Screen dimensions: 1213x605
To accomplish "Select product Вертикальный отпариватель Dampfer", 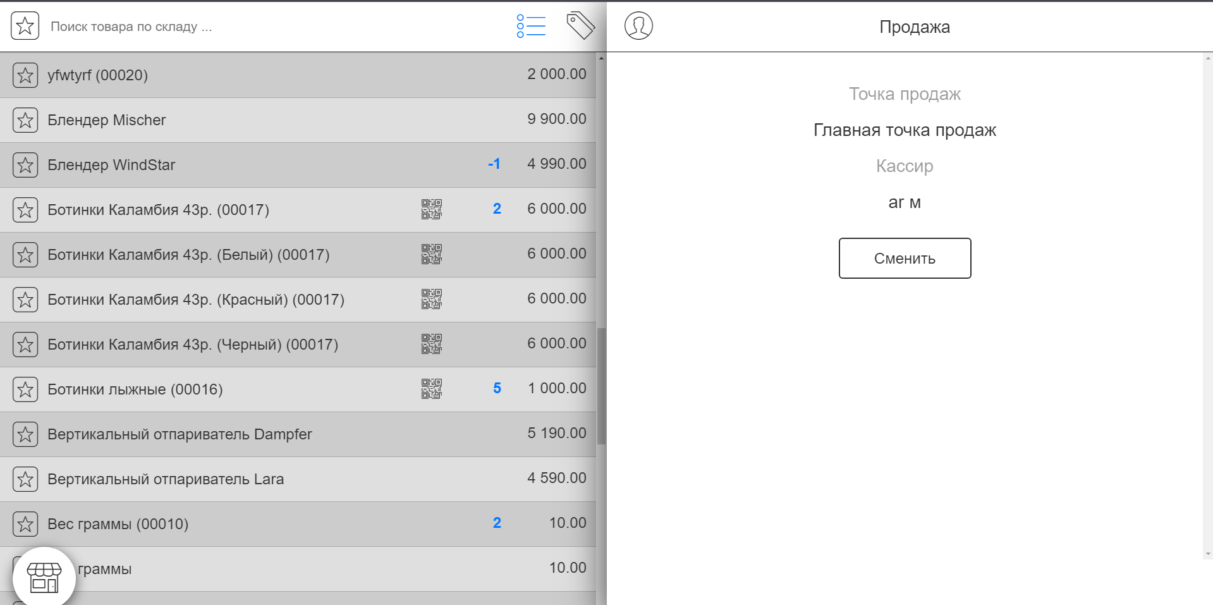I will pos(298,434).
